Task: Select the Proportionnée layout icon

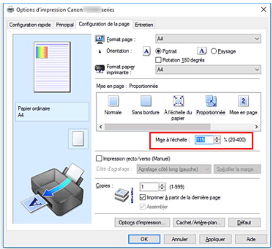Action: pos(211,101)
